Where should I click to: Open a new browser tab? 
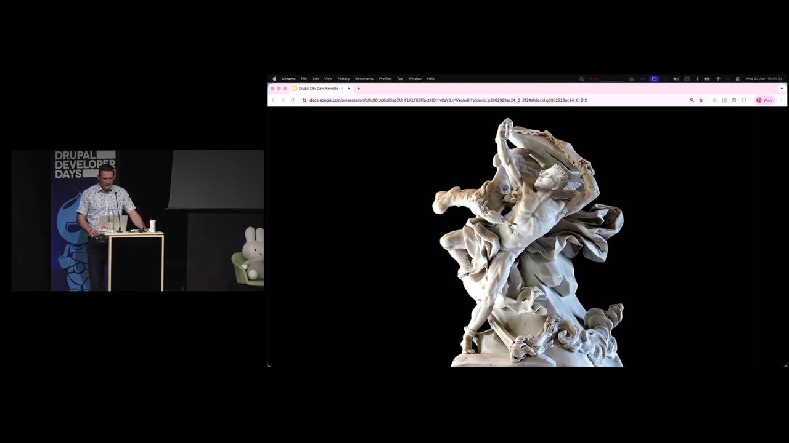pos(359,89)
